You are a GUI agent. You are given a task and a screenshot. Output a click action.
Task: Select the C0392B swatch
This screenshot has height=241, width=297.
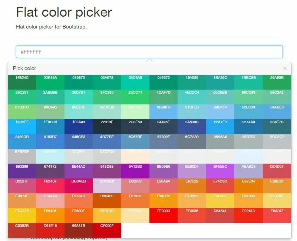tap(22, 230)
